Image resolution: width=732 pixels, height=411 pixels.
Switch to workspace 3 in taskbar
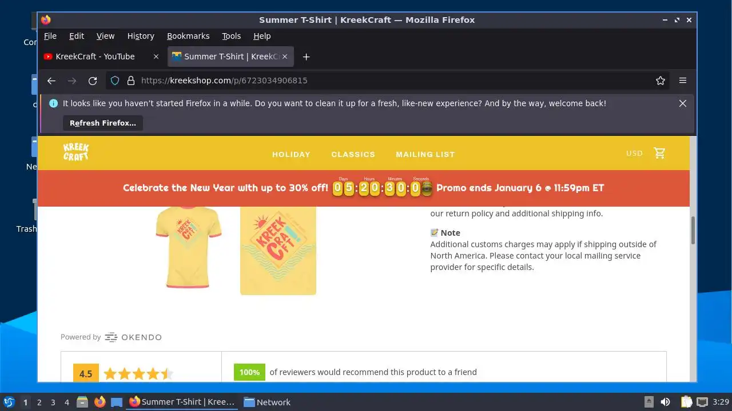click(x=53, y=402)
